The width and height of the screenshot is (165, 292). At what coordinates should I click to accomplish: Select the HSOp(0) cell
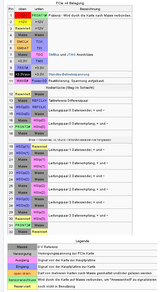[x=23, y=107]
